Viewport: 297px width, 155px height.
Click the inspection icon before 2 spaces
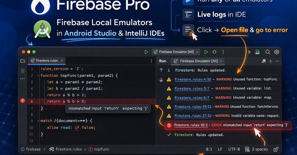pyautogui.click(x=247, y=149)
